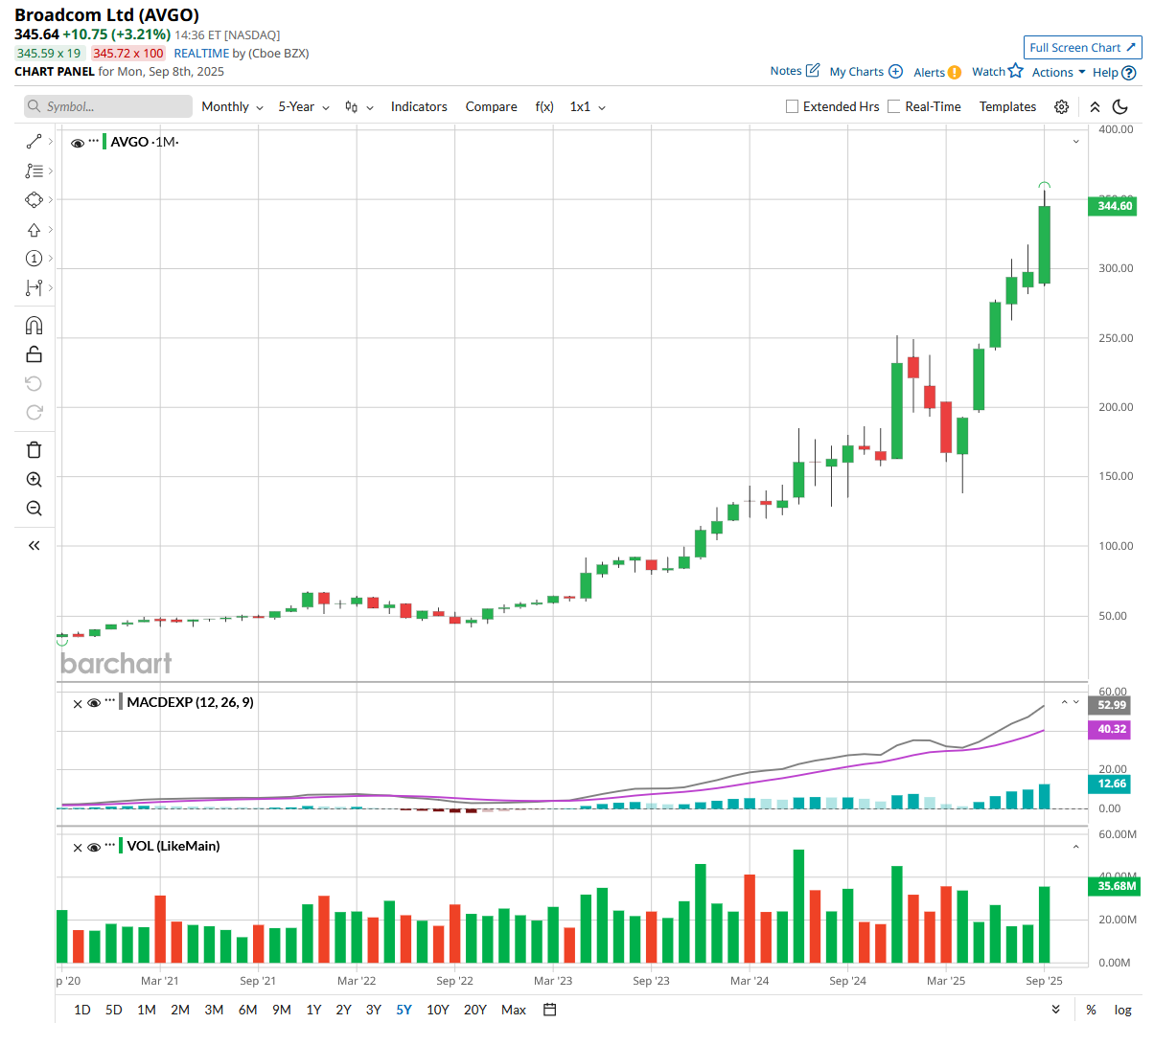
Task: Select the 6M range
Action: 247,1010
